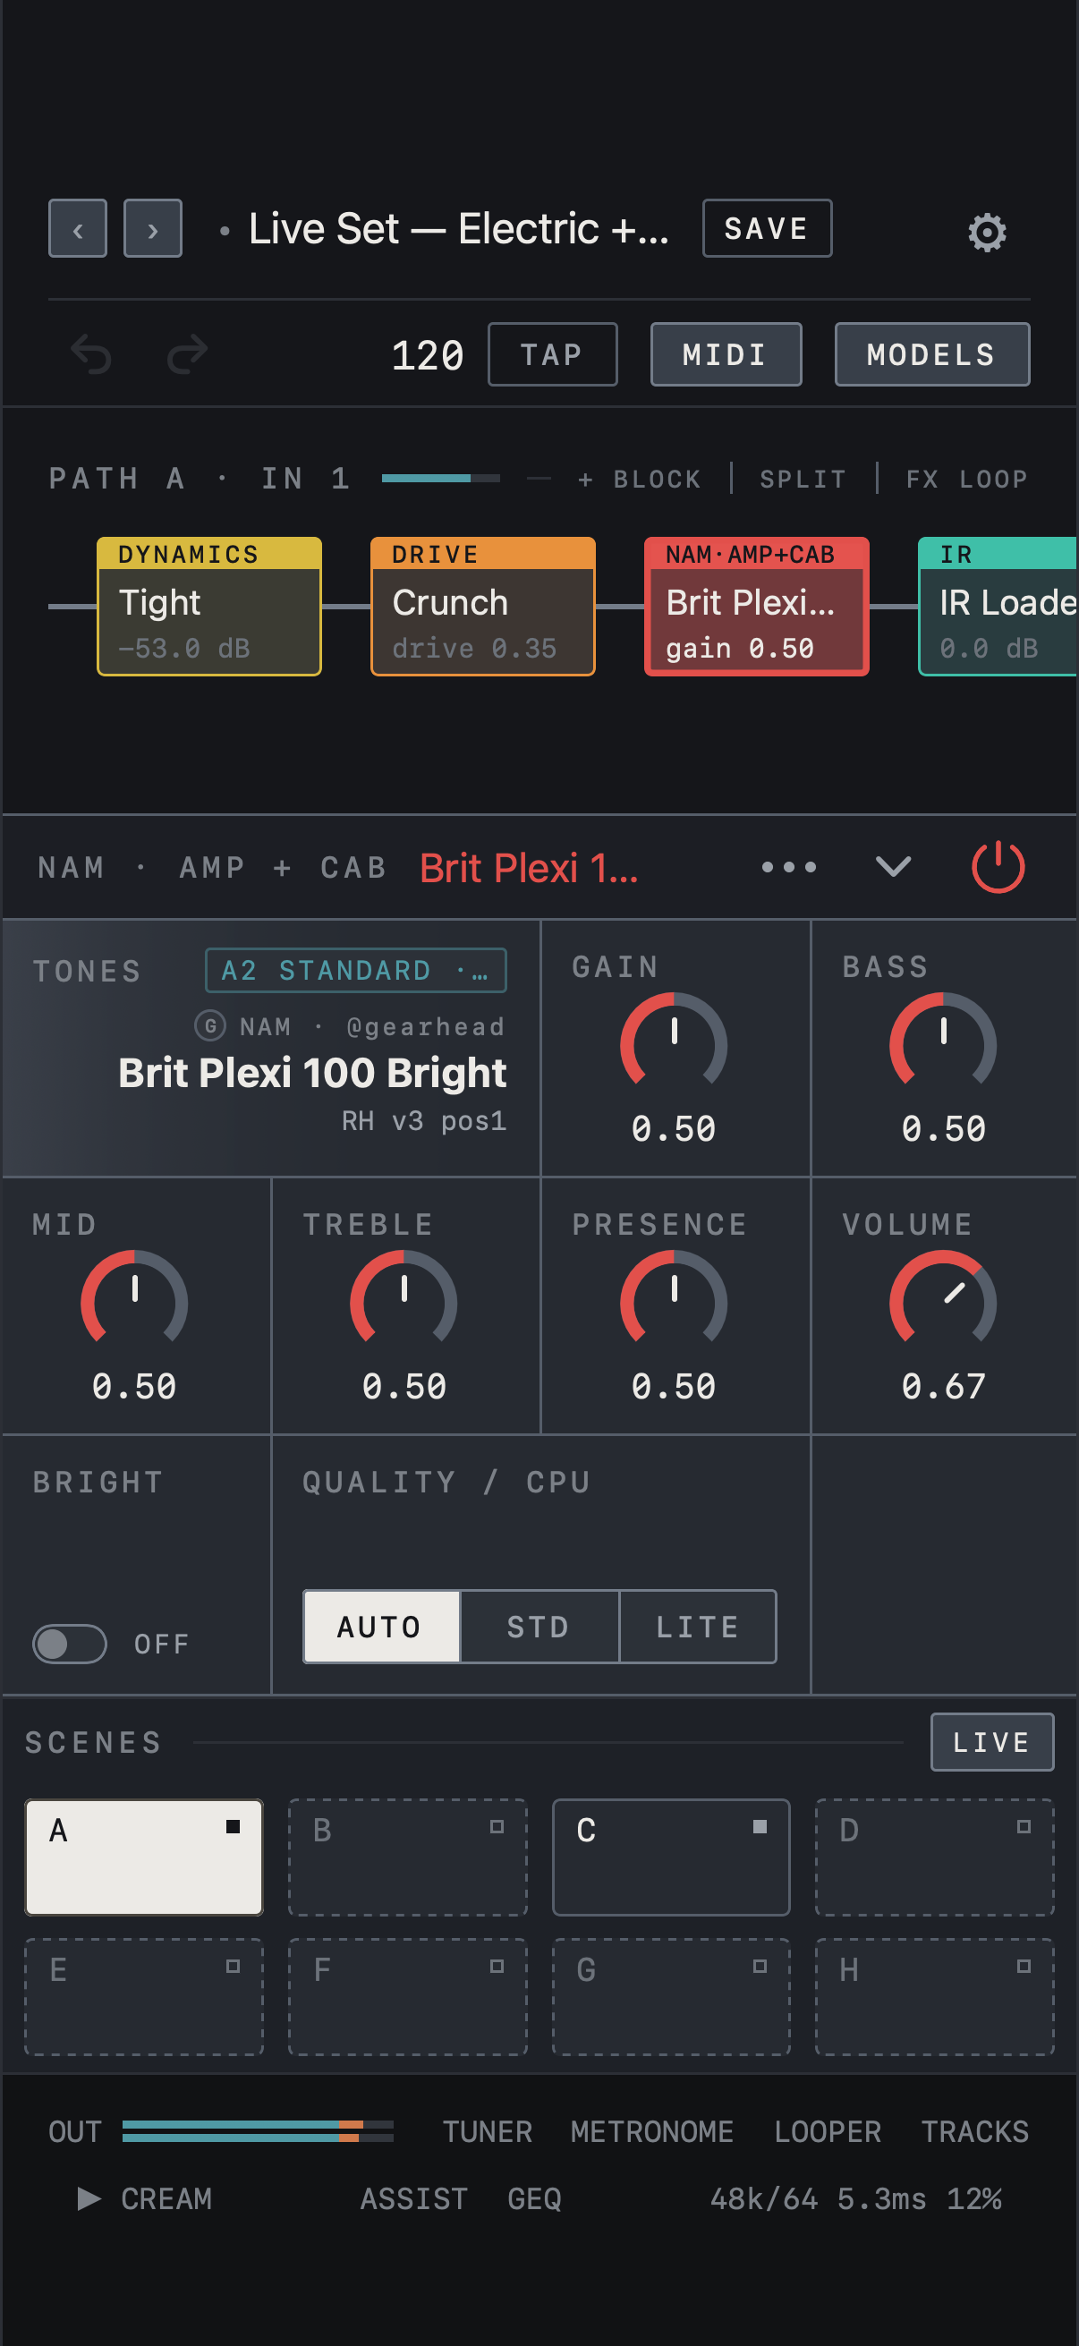Open the A2 STANDARD tones dropdown

click(356, 971)
